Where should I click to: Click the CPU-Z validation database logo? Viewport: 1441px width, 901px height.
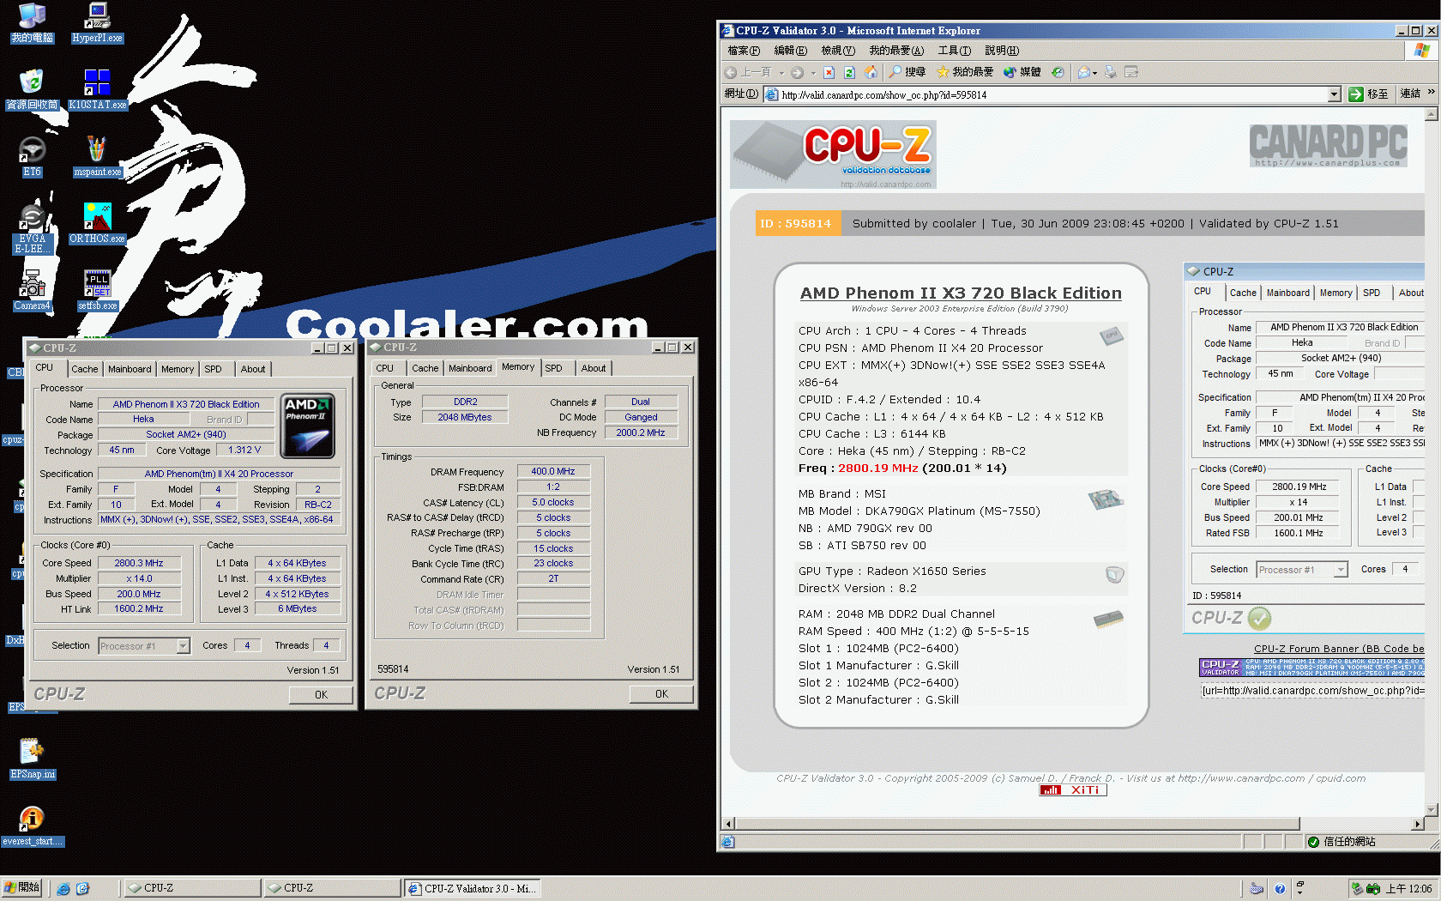[833, 154]
